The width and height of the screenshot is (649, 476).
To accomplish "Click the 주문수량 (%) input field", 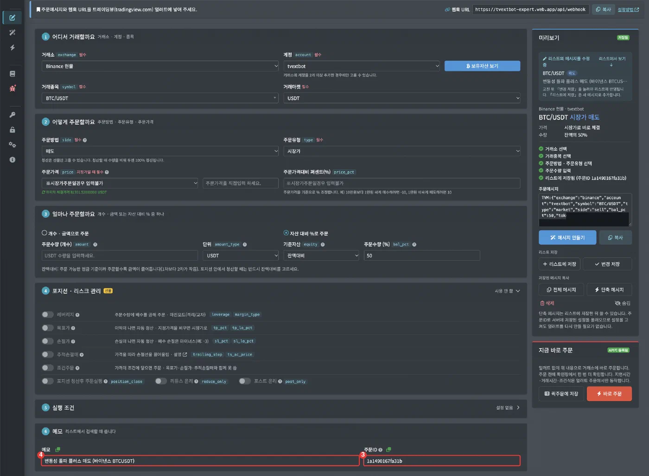I will coord(422,256).
